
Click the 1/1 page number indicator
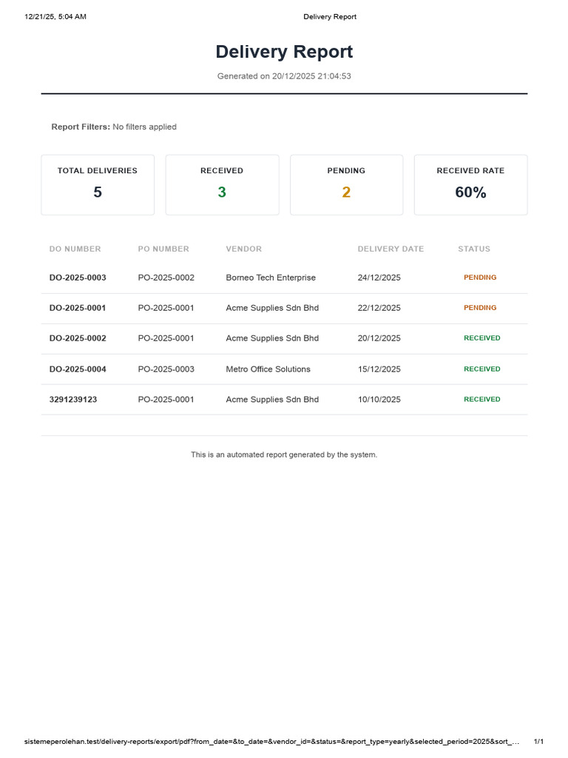tap(538, 741)
